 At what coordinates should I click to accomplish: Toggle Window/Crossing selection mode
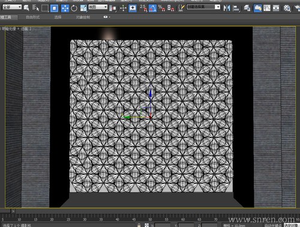pos(54,8)
